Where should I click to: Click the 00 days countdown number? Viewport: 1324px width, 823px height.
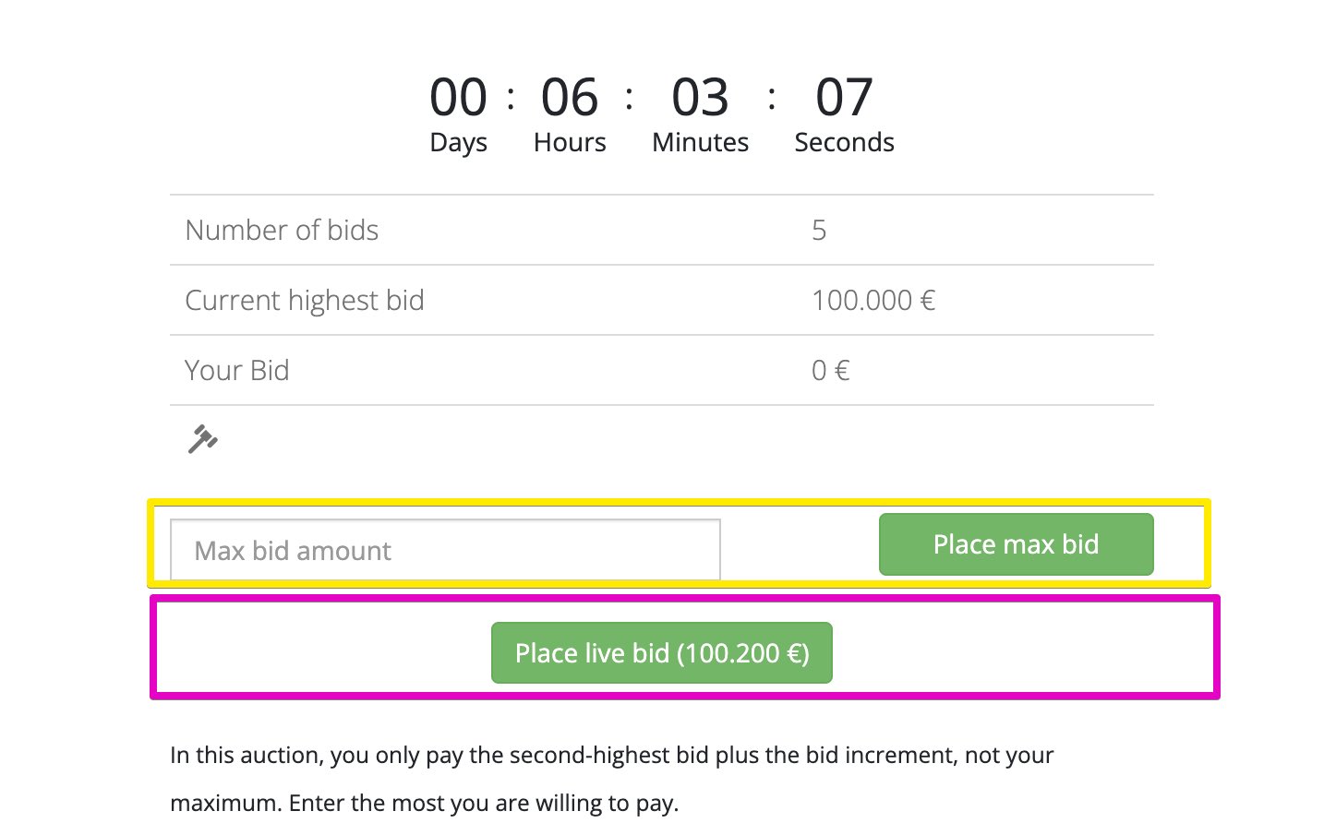pyautogui.click(x=458, y=98)
